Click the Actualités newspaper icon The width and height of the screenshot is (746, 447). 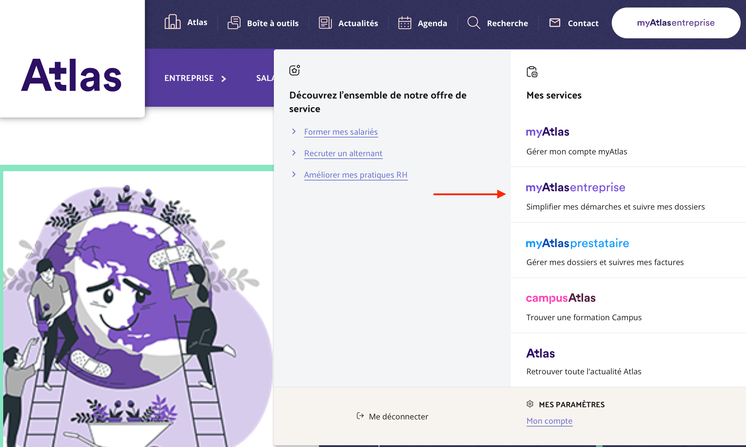click(325, 23)
